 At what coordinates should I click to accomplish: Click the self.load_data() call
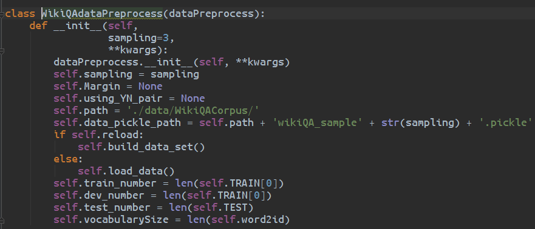click(126, 171)
